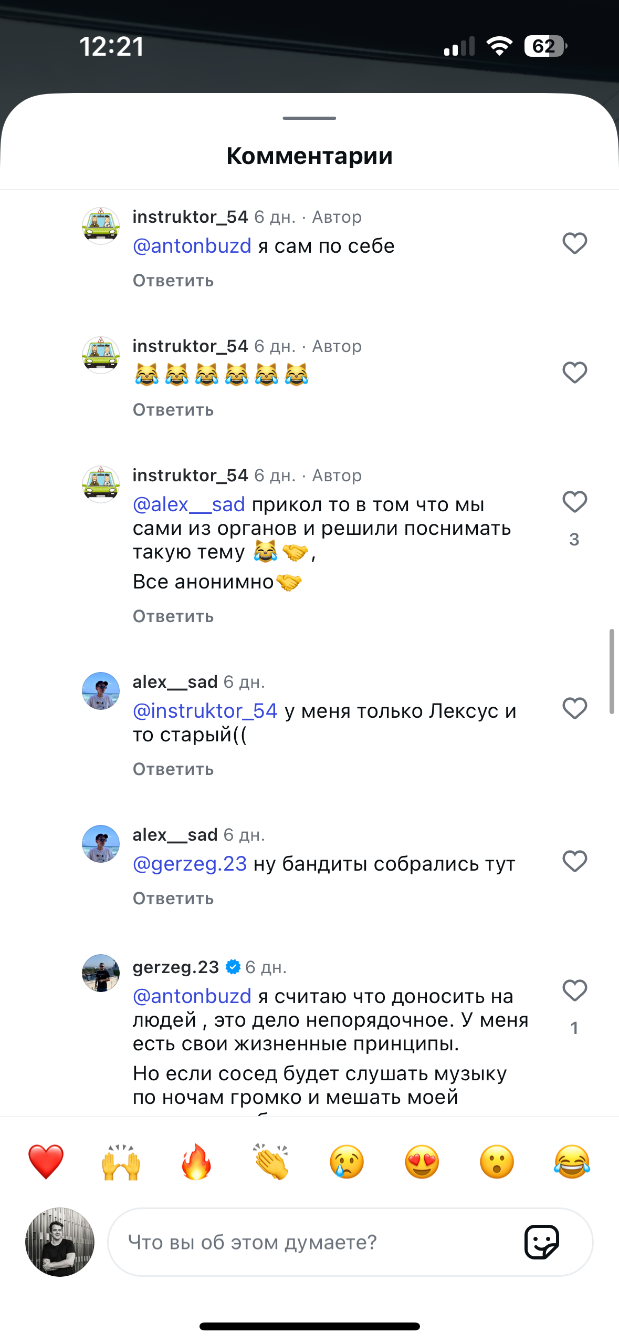Tap the drag handle above Комментарии
The height and width of the screenshot is (1343, 619).
(x=309, y=118)
